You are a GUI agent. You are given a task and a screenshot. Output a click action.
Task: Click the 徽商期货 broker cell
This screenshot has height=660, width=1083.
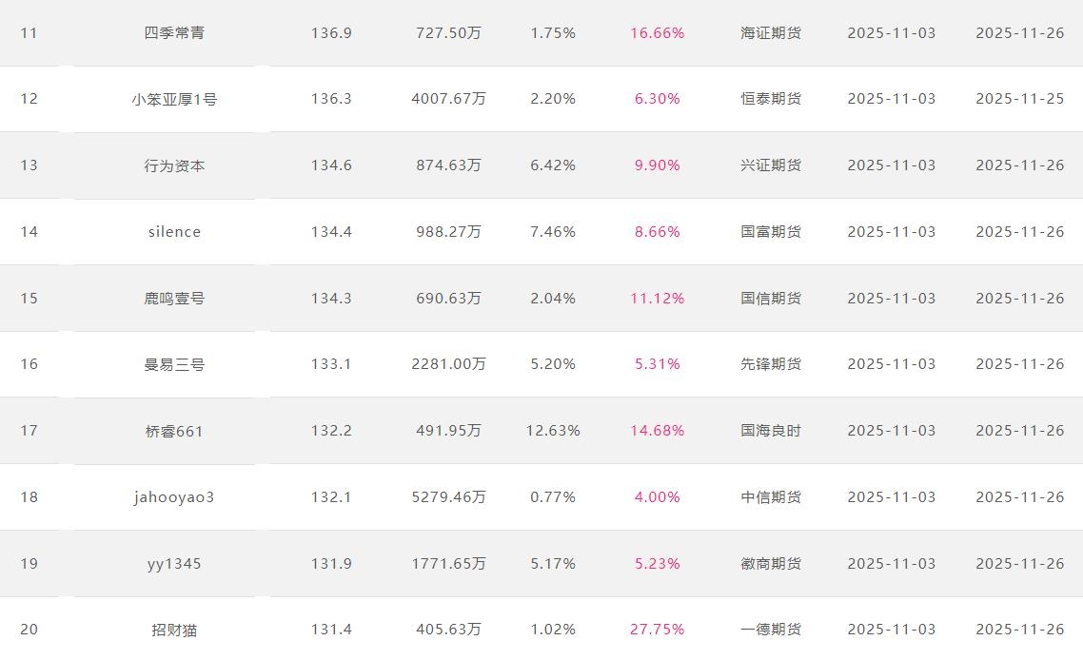click(771, 564)
